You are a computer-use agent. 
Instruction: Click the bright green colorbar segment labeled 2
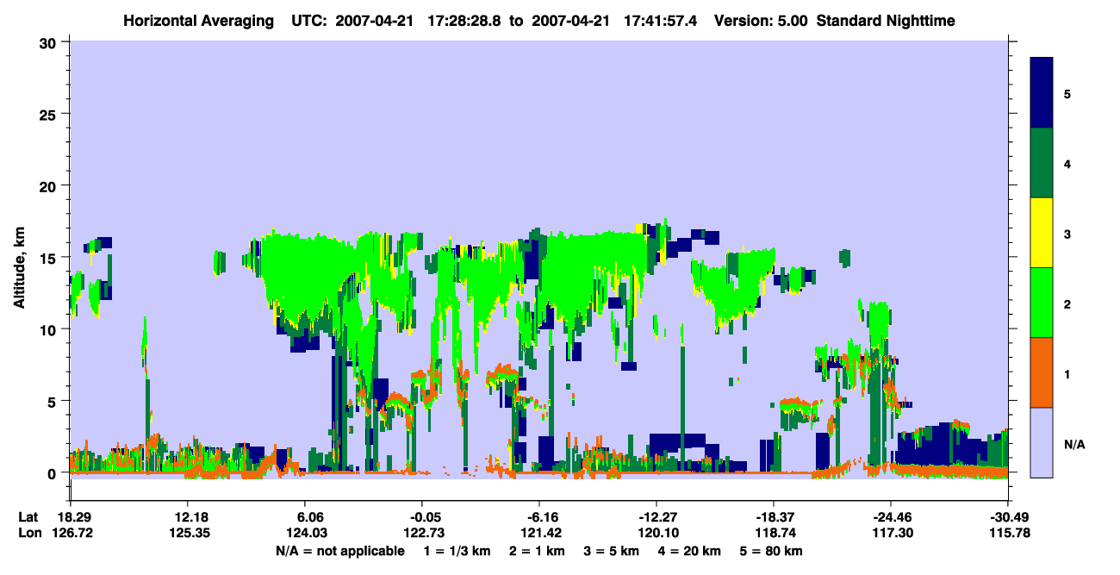click(x=1042, y=302)
